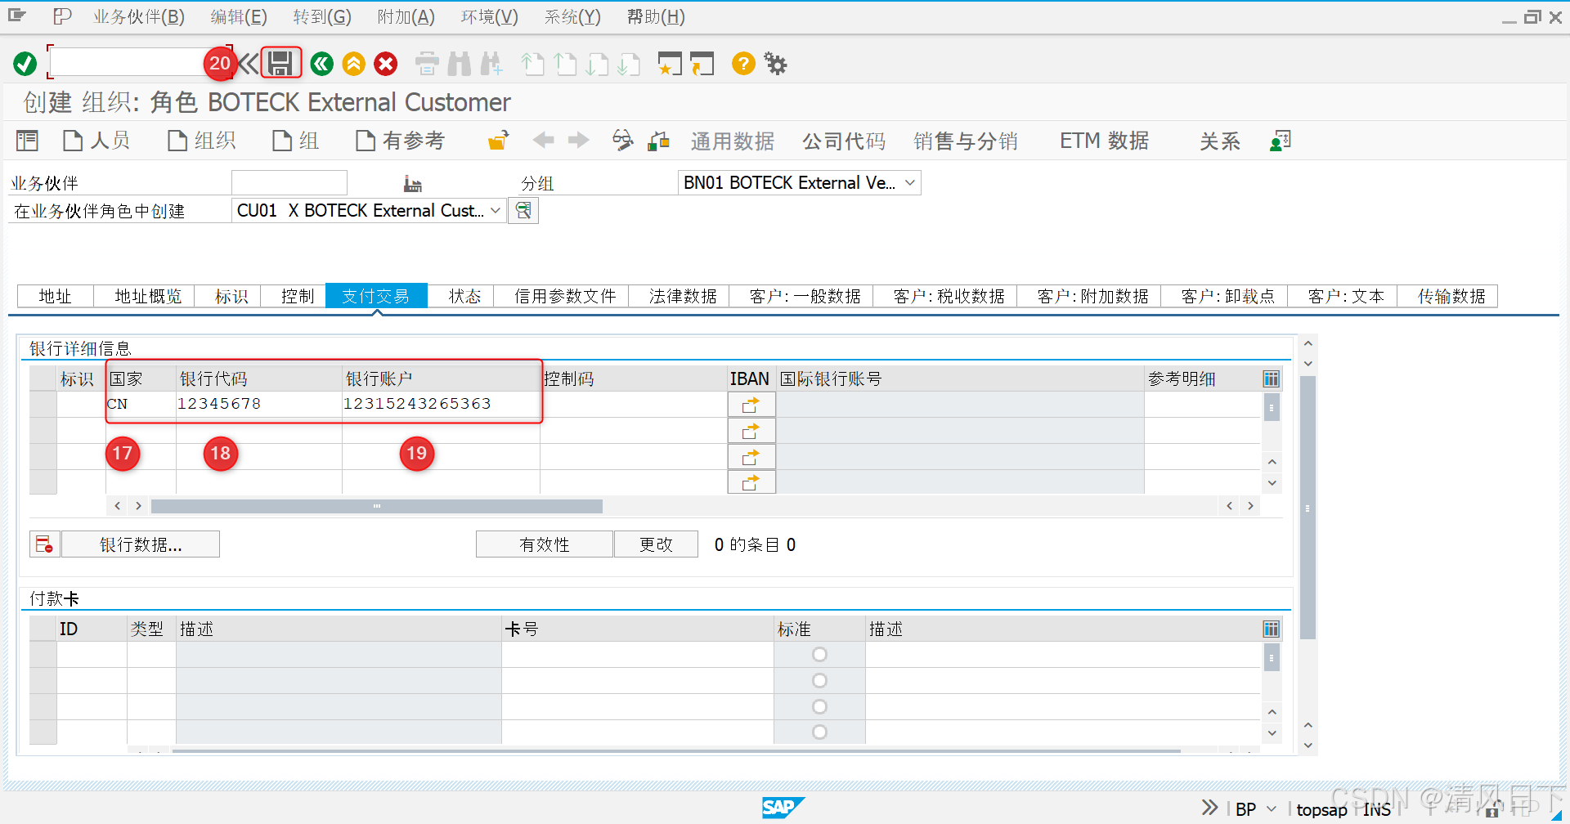Click the IBAN conversion arrow in first bank row
This screenshot has width=1570, height=824.
click(x=751, y=403)
